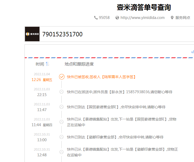The width and height of the screenshot is (194, 162).
Task: Open the http://www.yimidida.com link
Action: [x=143, y=18]
